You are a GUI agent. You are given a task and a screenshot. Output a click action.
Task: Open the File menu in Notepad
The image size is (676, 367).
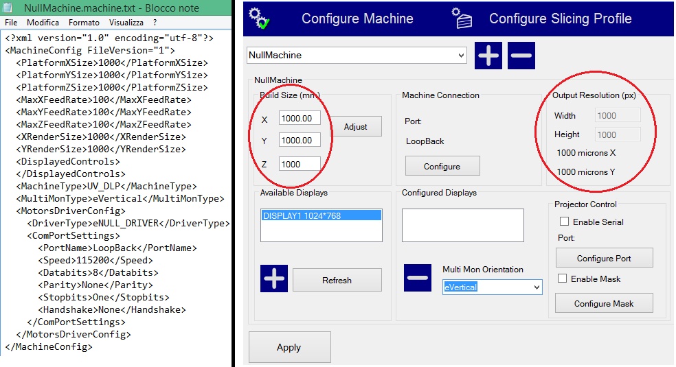11,23
